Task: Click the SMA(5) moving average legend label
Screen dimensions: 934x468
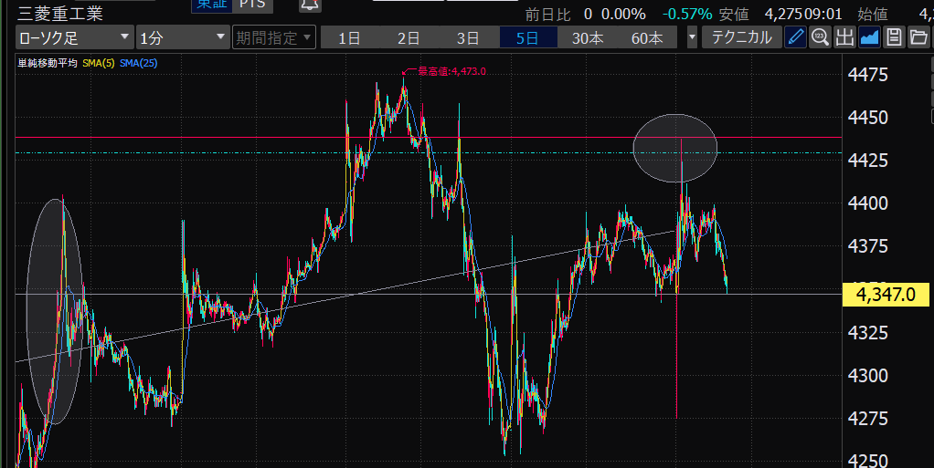Action: click(x=97, y=63)
